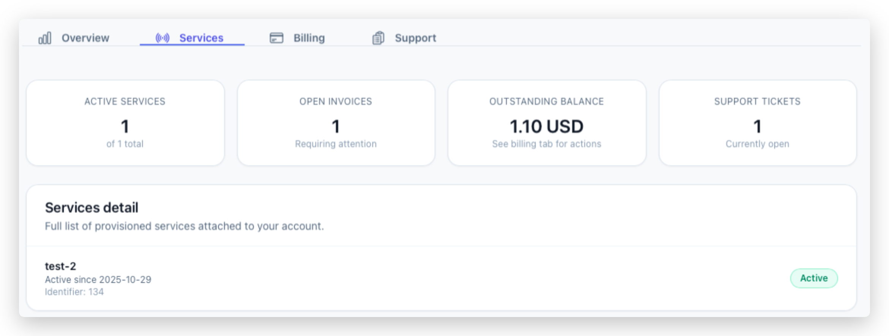Select the Services tab label
The image size is (889, 336).
pyautogui.click(x=201, y=38)
